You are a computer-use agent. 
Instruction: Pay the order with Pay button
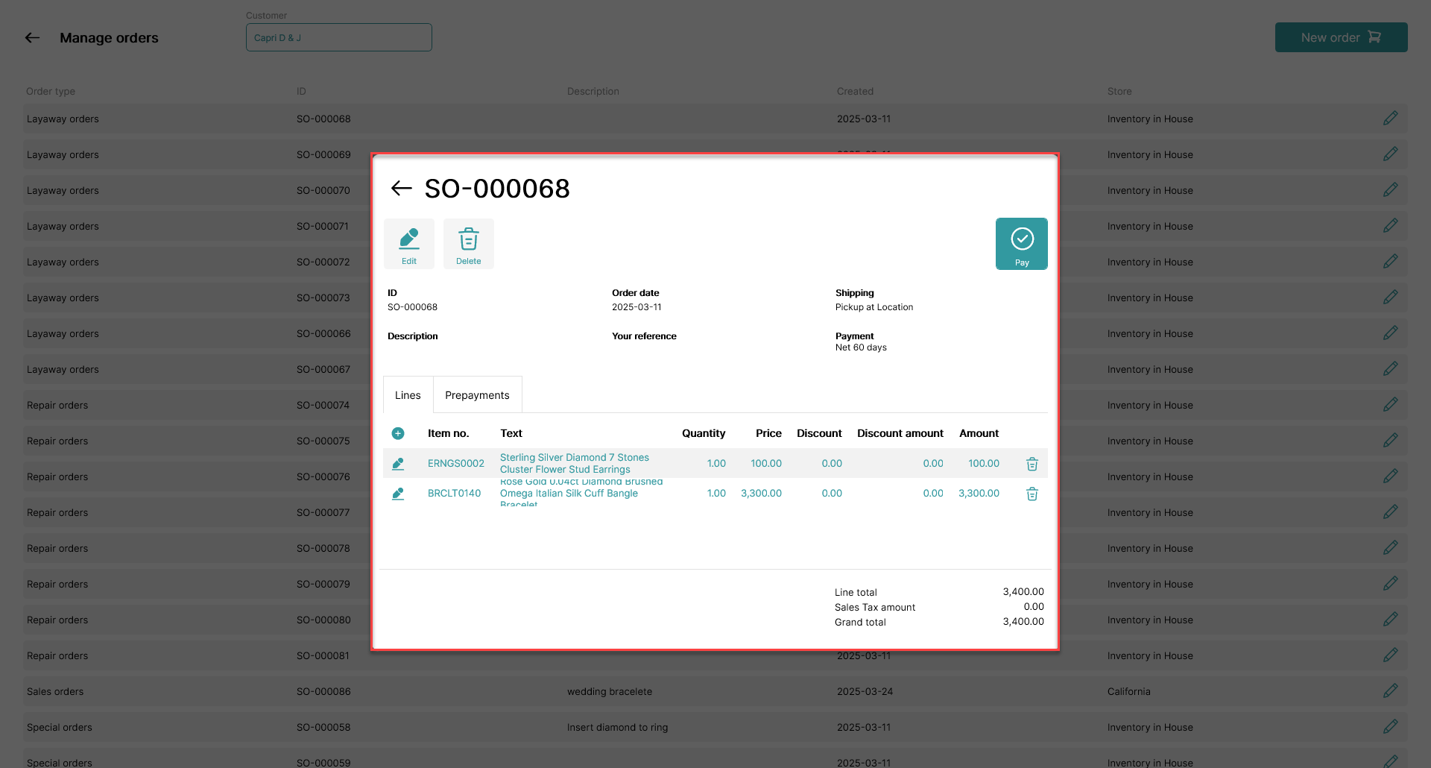coord(1022,244)
